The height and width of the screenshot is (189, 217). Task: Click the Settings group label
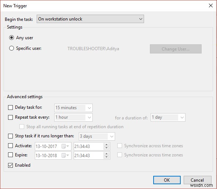point(15,27)
